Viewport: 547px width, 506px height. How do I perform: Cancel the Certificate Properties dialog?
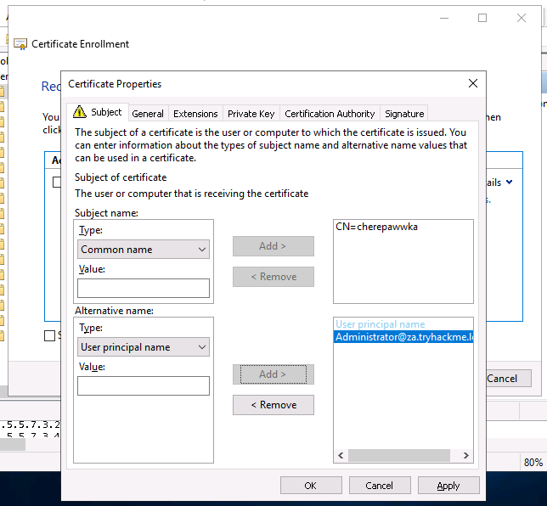tap(380, 486)
